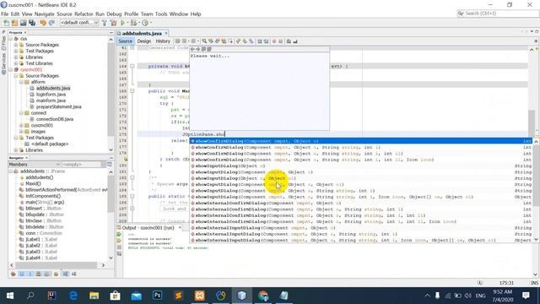
Task: Open the Debug menu
Action: click(x=114, y=14)
